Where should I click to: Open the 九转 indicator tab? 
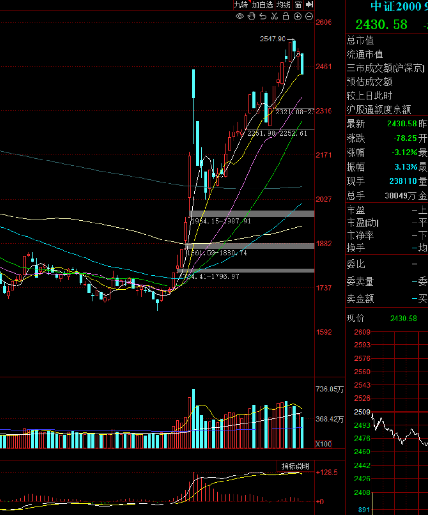(241, 5)
